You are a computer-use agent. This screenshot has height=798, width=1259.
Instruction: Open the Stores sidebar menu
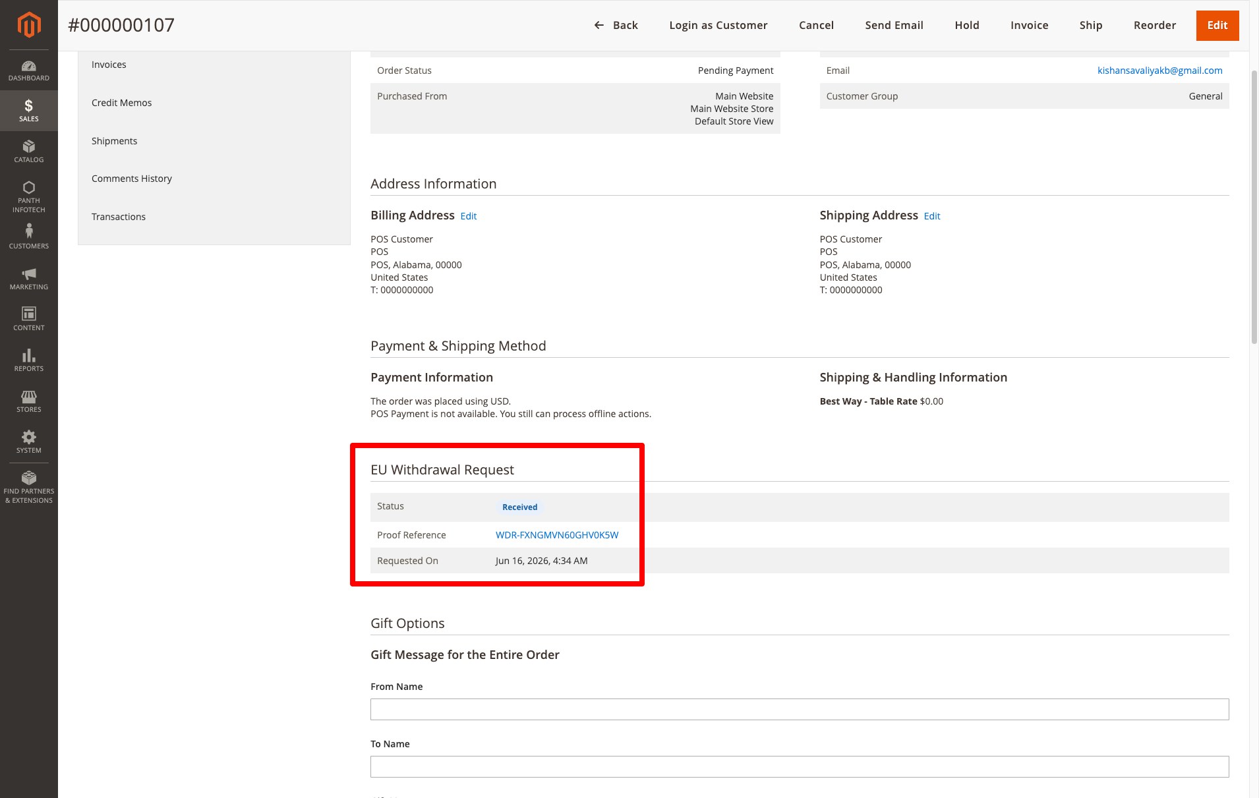click(28, 401)
